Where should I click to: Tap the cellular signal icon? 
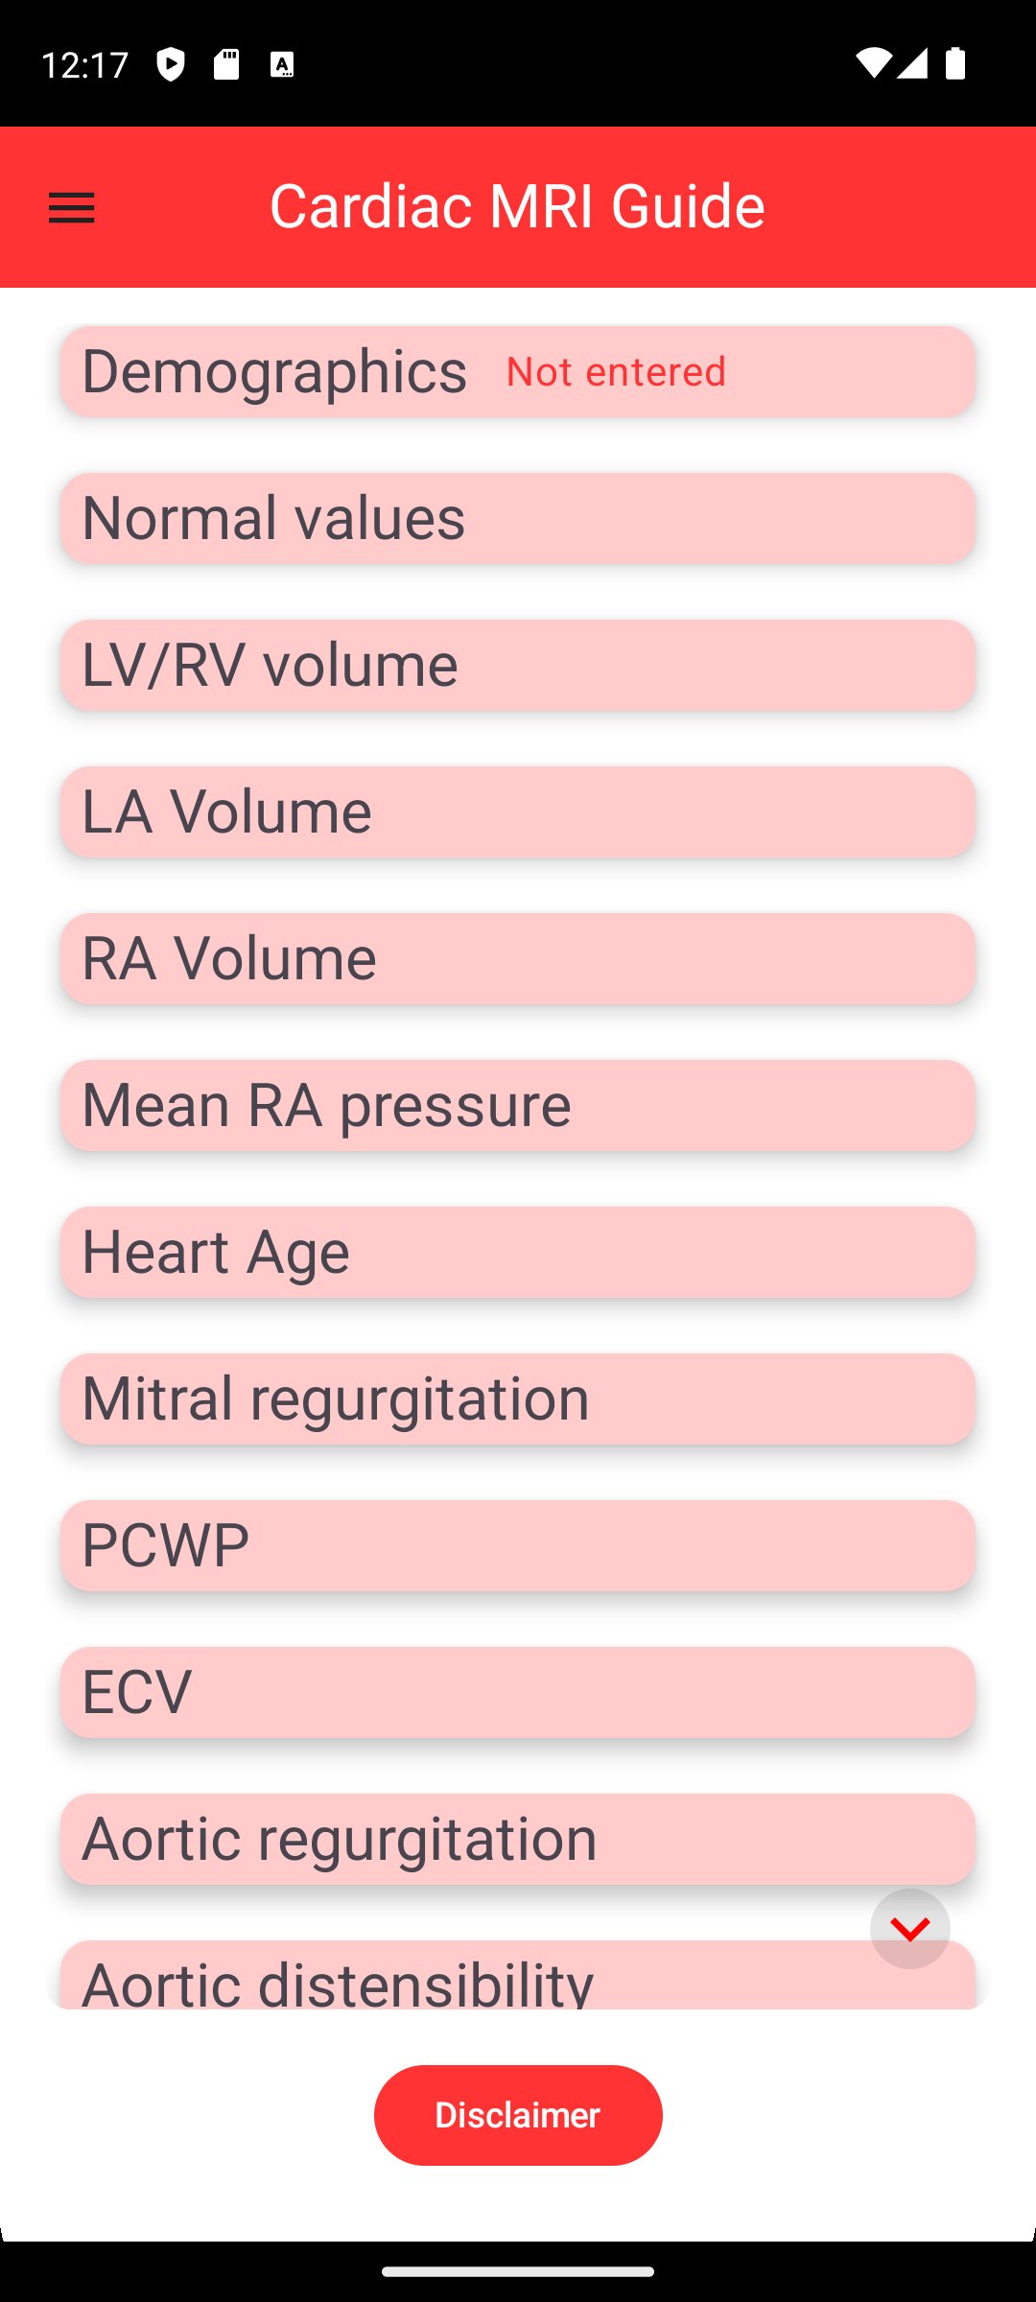point(912,65)
